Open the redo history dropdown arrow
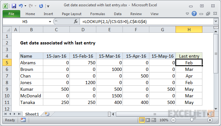This screenshot has height=126, width=221. pos(35,6)
